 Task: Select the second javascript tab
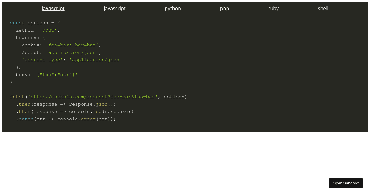114,8
